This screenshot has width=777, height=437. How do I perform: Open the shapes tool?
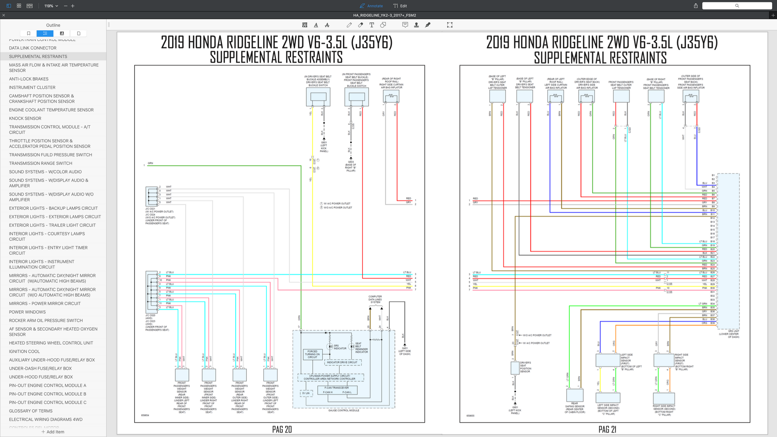pyautogui.click(x=383, y=25)
